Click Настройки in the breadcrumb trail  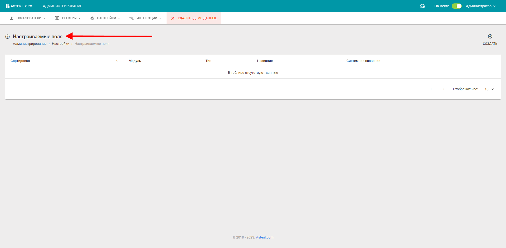[x=60, y=43]
